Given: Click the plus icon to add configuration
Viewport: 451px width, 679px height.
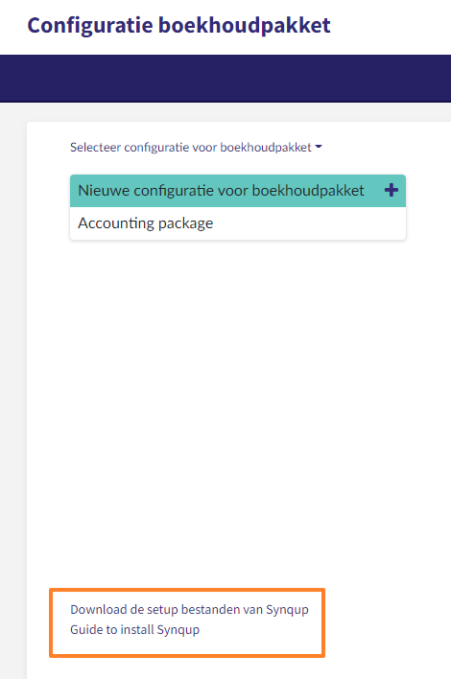Looking at the screenshot, I should point(391,190).
